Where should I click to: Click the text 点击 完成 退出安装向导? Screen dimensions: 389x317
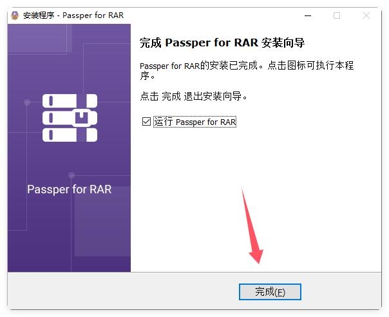click(x=193, y=96)
